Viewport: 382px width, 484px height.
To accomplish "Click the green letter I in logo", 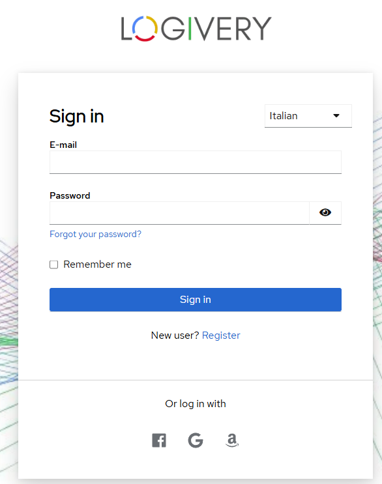I will pos(190,29).
